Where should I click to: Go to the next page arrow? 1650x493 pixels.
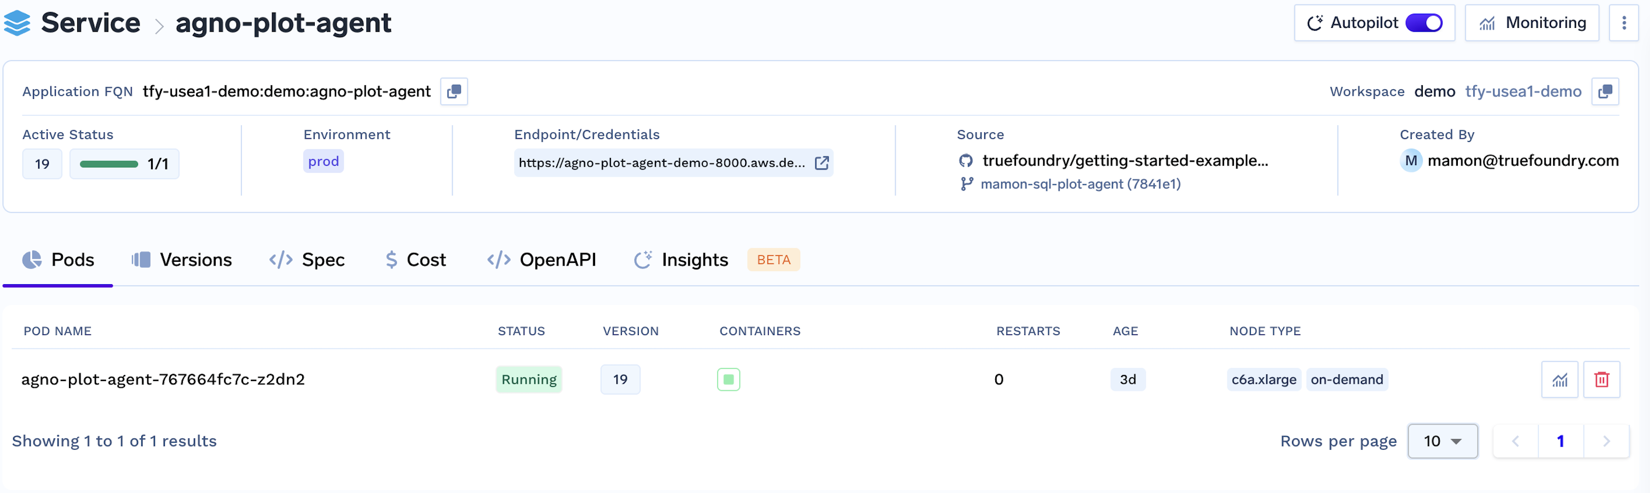(1606, 441)
